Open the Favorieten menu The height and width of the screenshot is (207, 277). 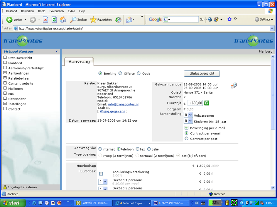[56, 11]
